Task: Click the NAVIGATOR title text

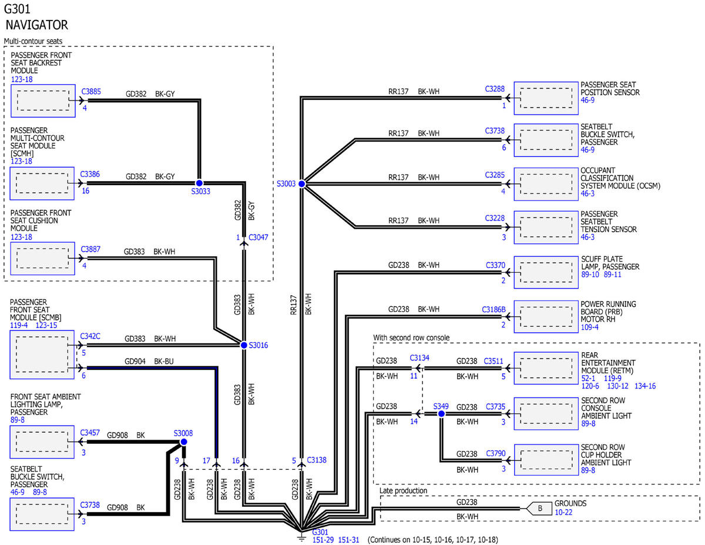Action: [36, 25]
